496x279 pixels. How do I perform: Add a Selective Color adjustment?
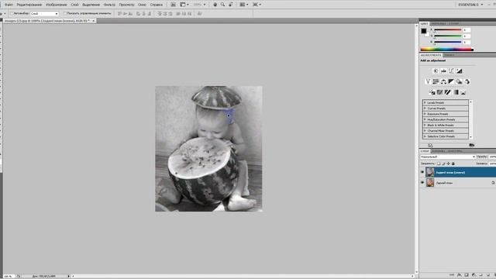point(463,92)
